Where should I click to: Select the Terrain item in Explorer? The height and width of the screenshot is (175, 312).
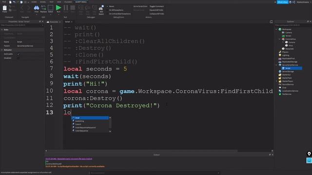(287, 35)
